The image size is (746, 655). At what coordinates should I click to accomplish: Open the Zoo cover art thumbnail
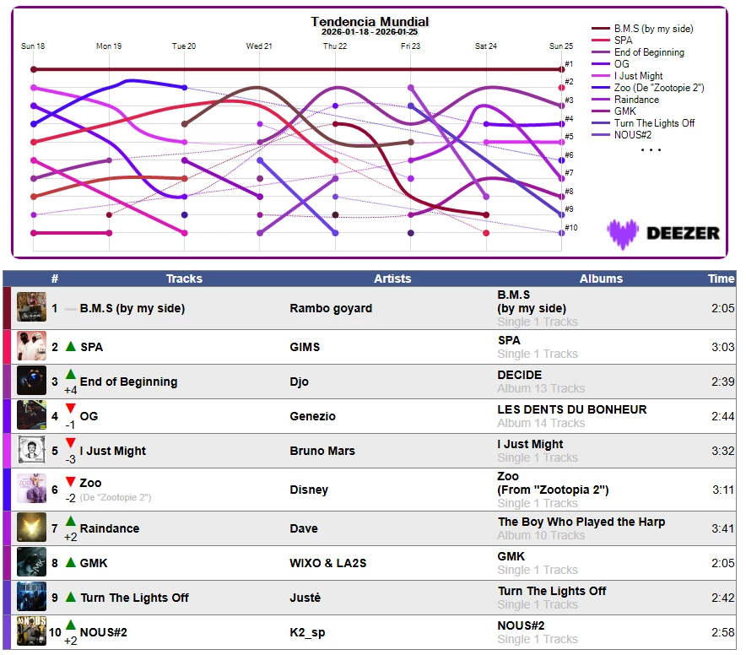[x=31, y=489]
